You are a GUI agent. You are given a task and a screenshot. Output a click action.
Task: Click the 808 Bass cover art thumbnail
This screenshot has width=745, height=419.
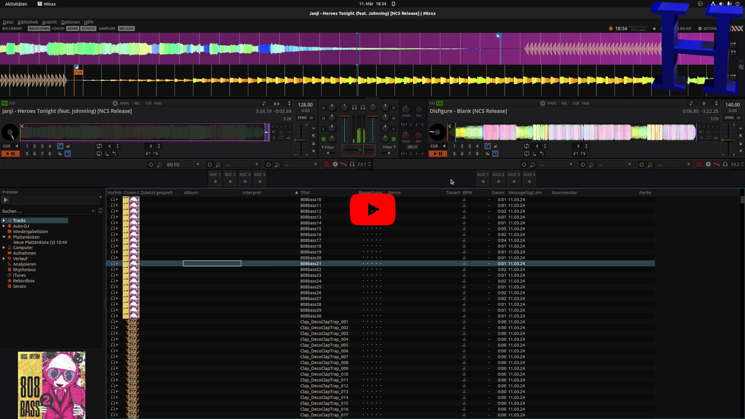click(x=52, y=385)
